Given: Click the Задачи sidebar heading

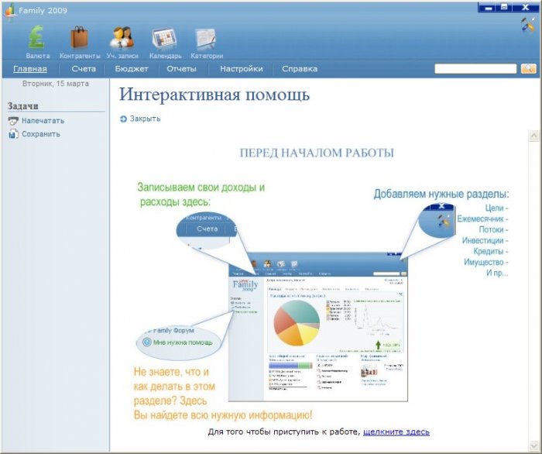Looking at the screenshot, I should pyautogui.click(x=22, y=106).
